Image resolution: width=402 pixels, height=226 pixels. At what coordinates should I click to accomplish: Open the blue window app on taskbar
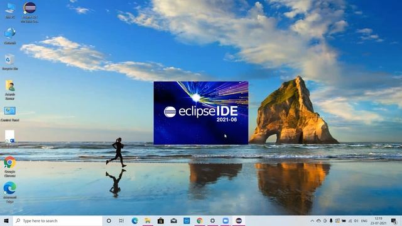click(x=187, y=220)
